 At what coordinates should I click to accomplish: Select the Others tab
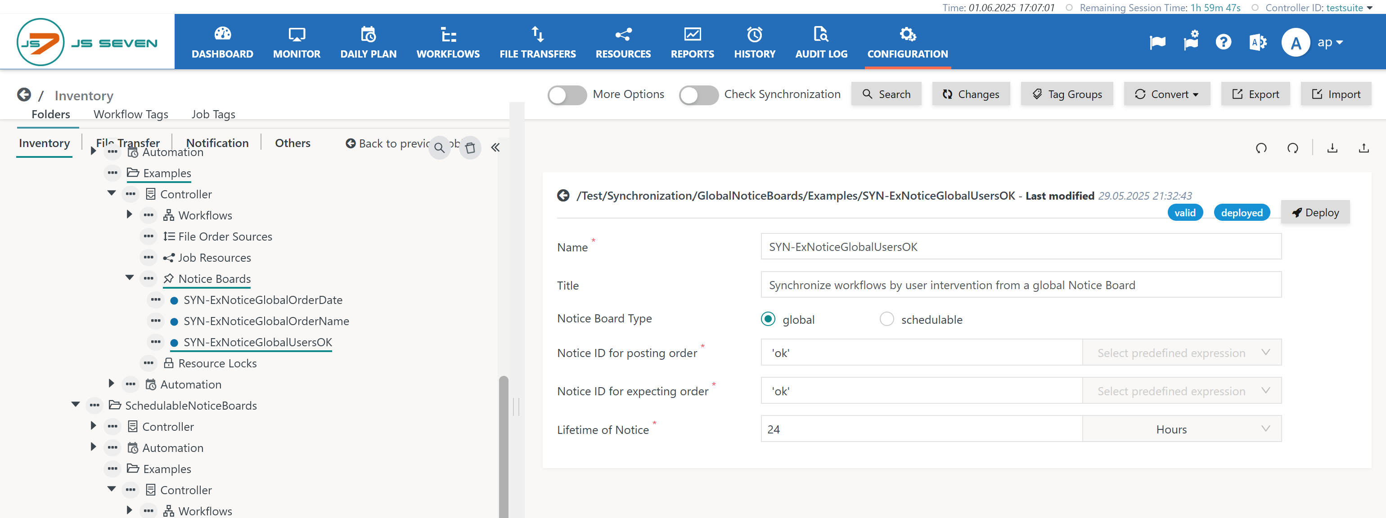click(292, 143)
